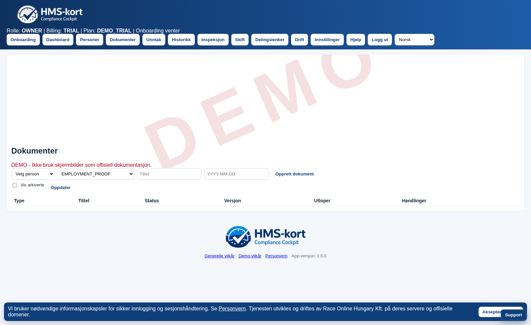
Task: Open the Velg person dropdown
Action: (33, 174)
